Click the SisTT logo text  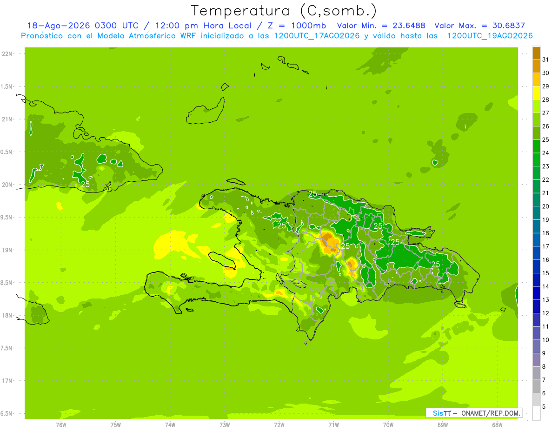[441, 413]
